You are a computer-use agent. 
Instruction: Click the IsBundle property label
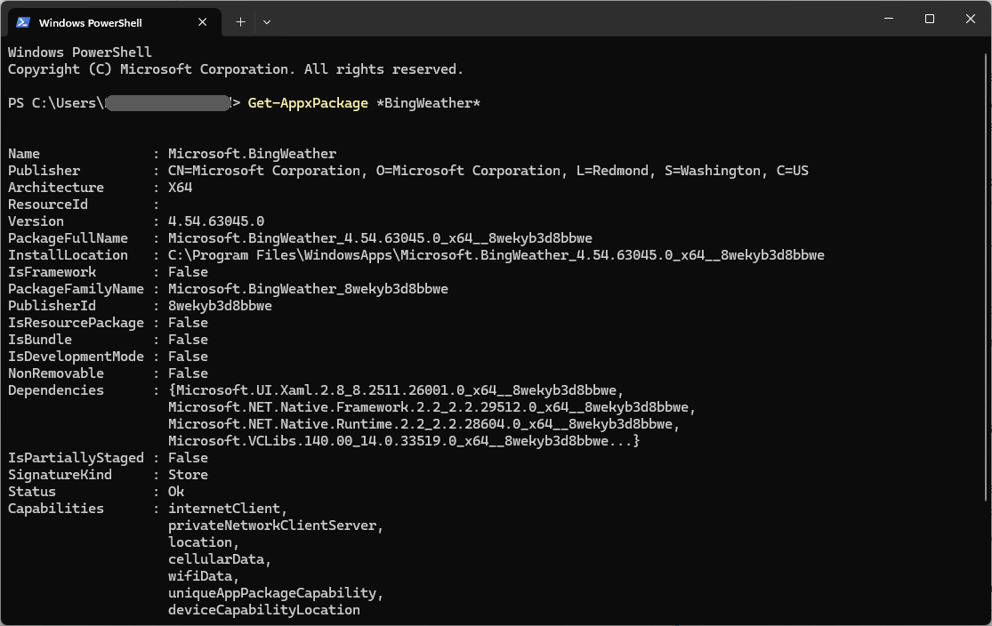coord(40,341)
